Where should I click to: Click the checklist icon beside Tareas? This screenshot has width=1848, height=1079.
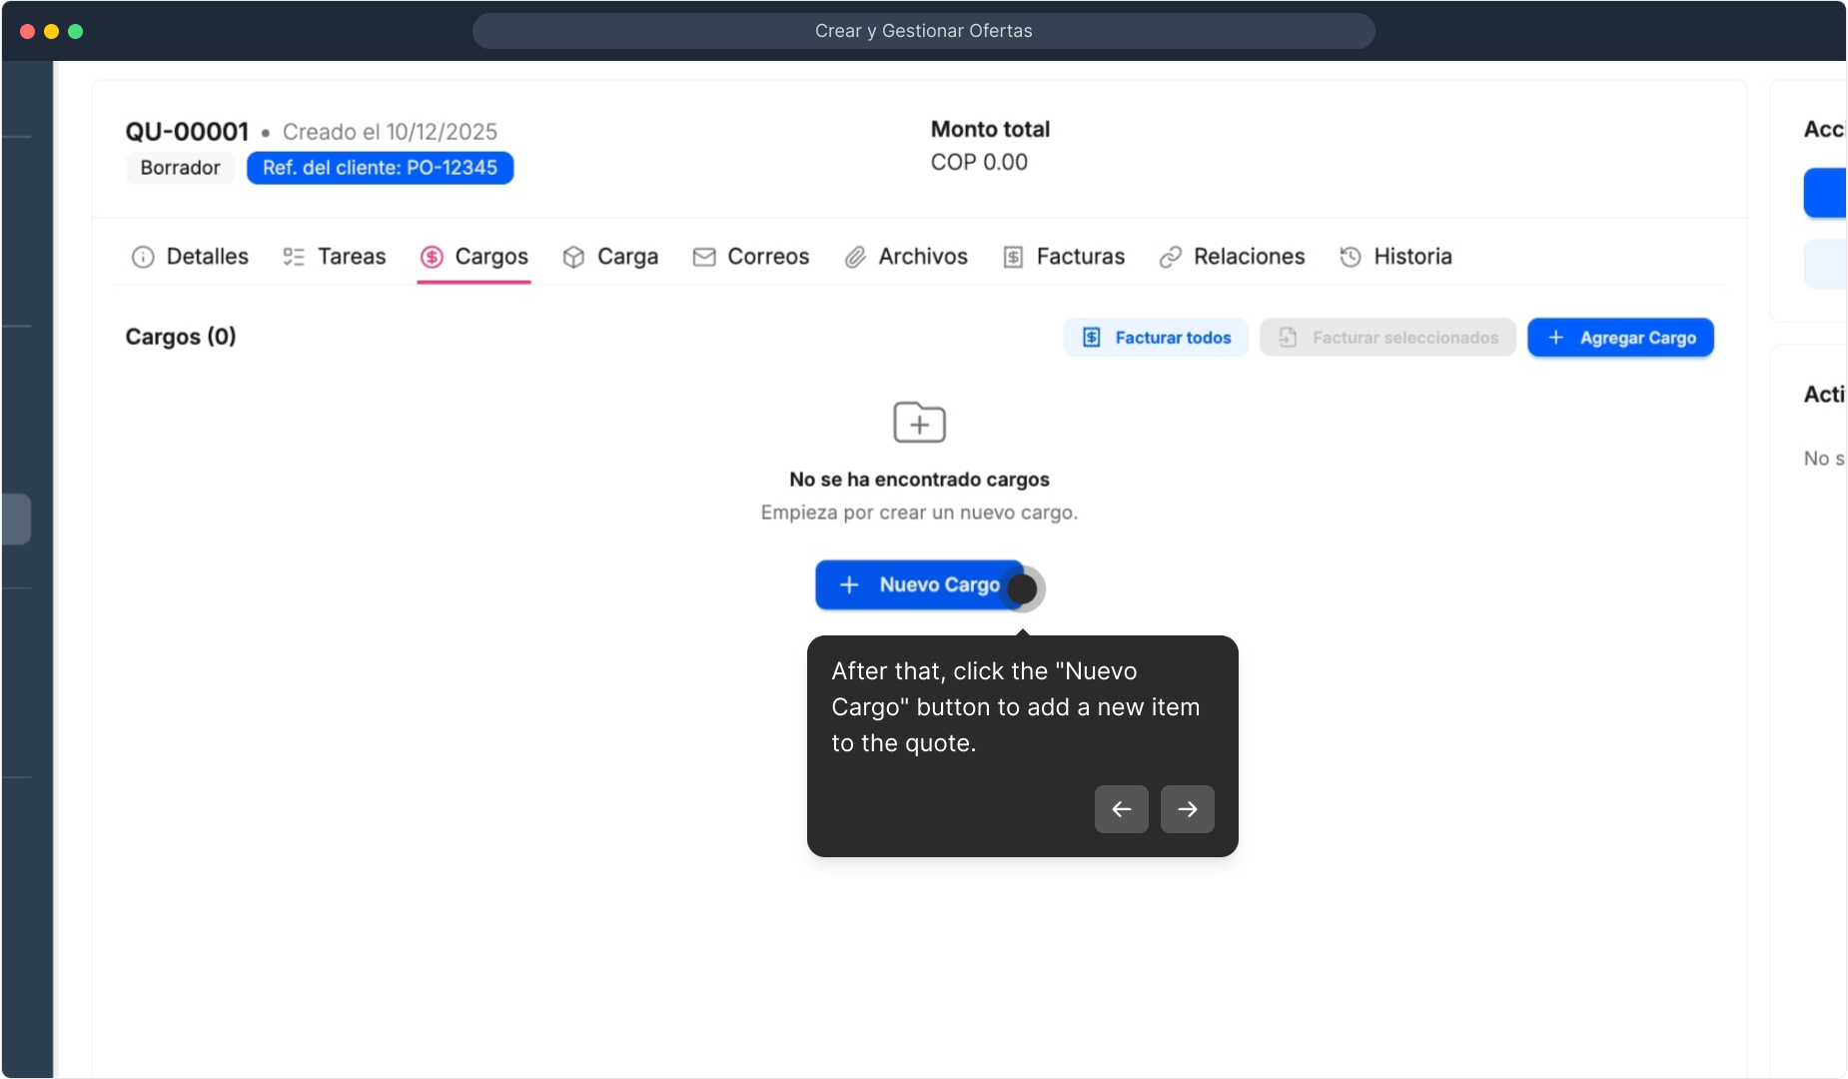click(x=294, y=258)
